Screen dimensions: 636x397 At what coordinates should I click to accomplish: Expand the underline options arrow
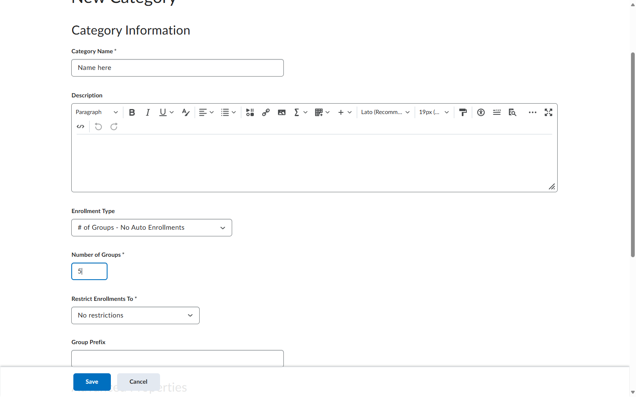tap(172, 112)
